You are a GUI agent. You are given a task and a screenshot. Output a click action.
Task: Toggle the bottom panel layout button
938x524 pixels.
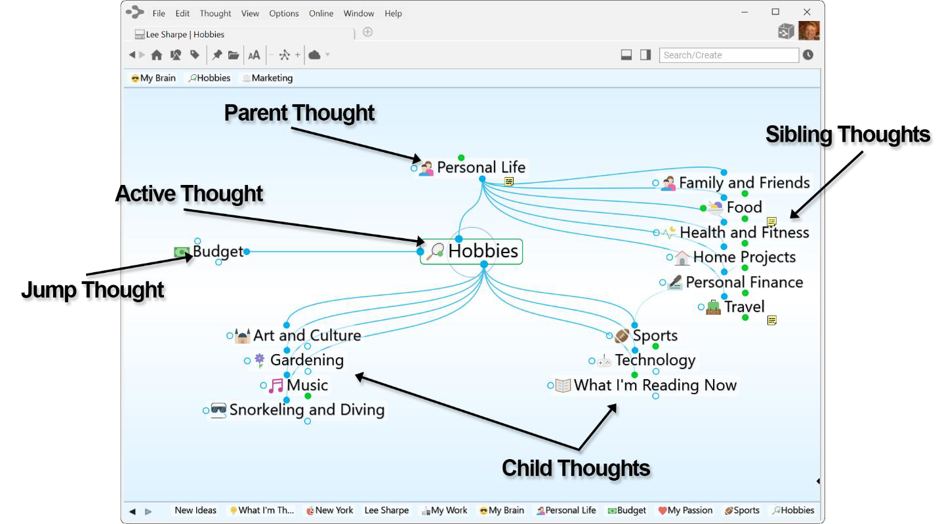626,55
